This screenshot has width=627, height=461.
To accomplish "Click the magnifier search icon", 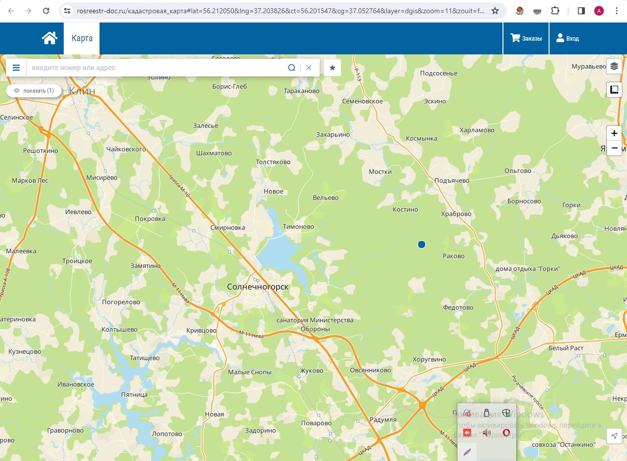I will (292, 68).
